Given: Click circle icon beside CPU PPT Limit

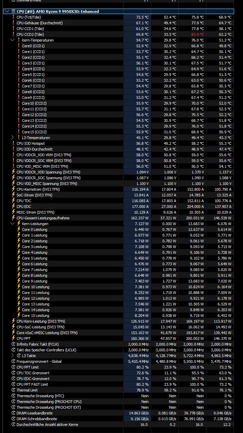Looking at the screenshot, I should point(13,367).
